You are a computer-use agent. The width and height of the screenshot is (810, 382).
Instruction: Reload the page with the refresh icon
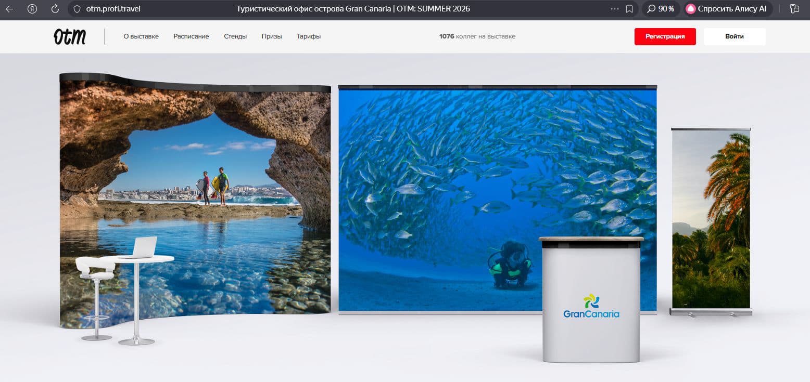55,9
